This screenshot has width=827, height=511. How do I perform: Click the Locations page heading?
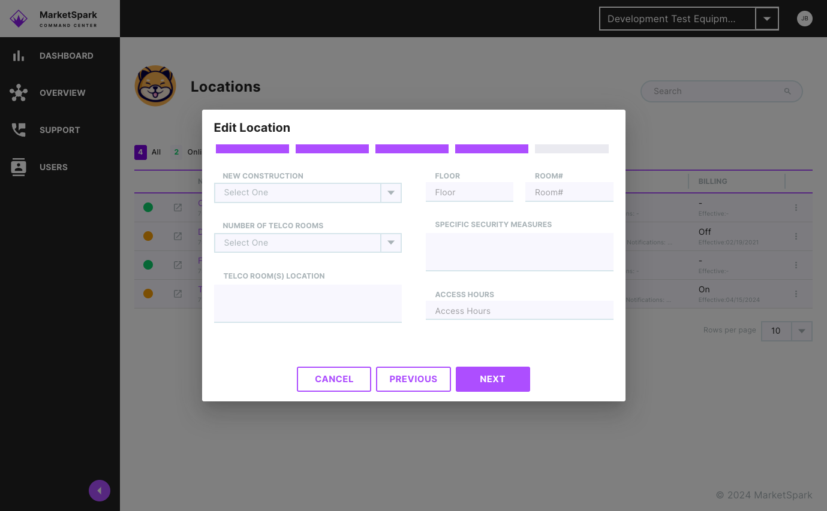pos(225,87)
